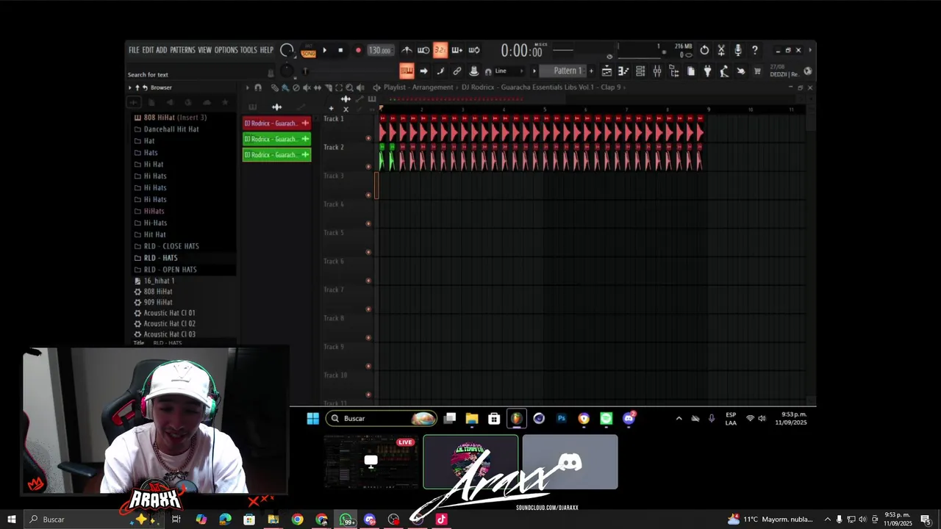Image resolution: width=941 pixels, height=529 pixels.
Task: Select the playlist select tool
Action: 339,87
